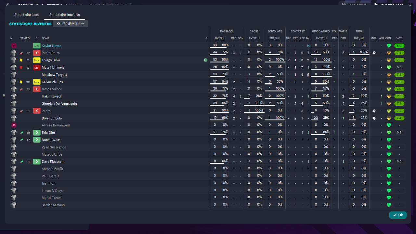Open Giorgian De Arrascaeta's profile
The height and width of the screenshot is (234, 416).
click(x=59, y=104)
